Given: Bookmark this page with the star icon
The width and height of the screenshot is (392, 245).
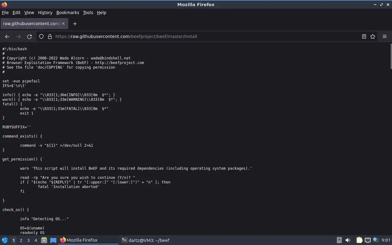Looking at the screenshot, I should [x=373, y=36].
